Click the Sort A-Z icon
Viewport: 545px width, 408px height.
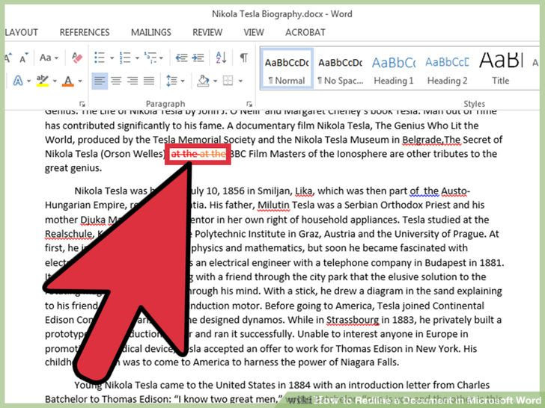[x=221, y=58]
